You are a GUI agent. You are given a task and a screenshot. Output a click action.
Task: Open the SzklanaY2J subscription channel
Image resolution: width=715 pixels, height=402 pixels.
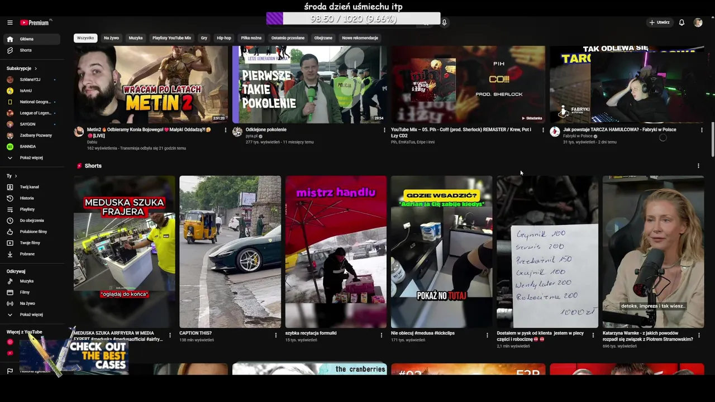point(32,79)
